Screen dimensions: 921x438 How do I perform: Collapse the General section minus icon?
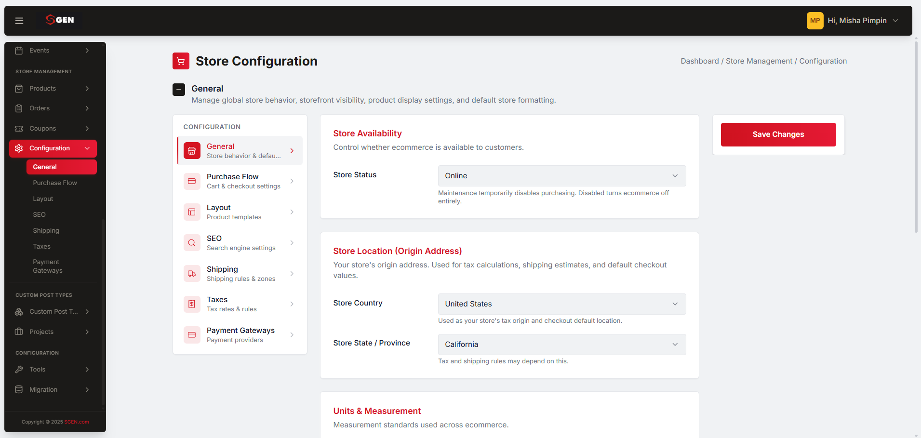coord(179,90)
